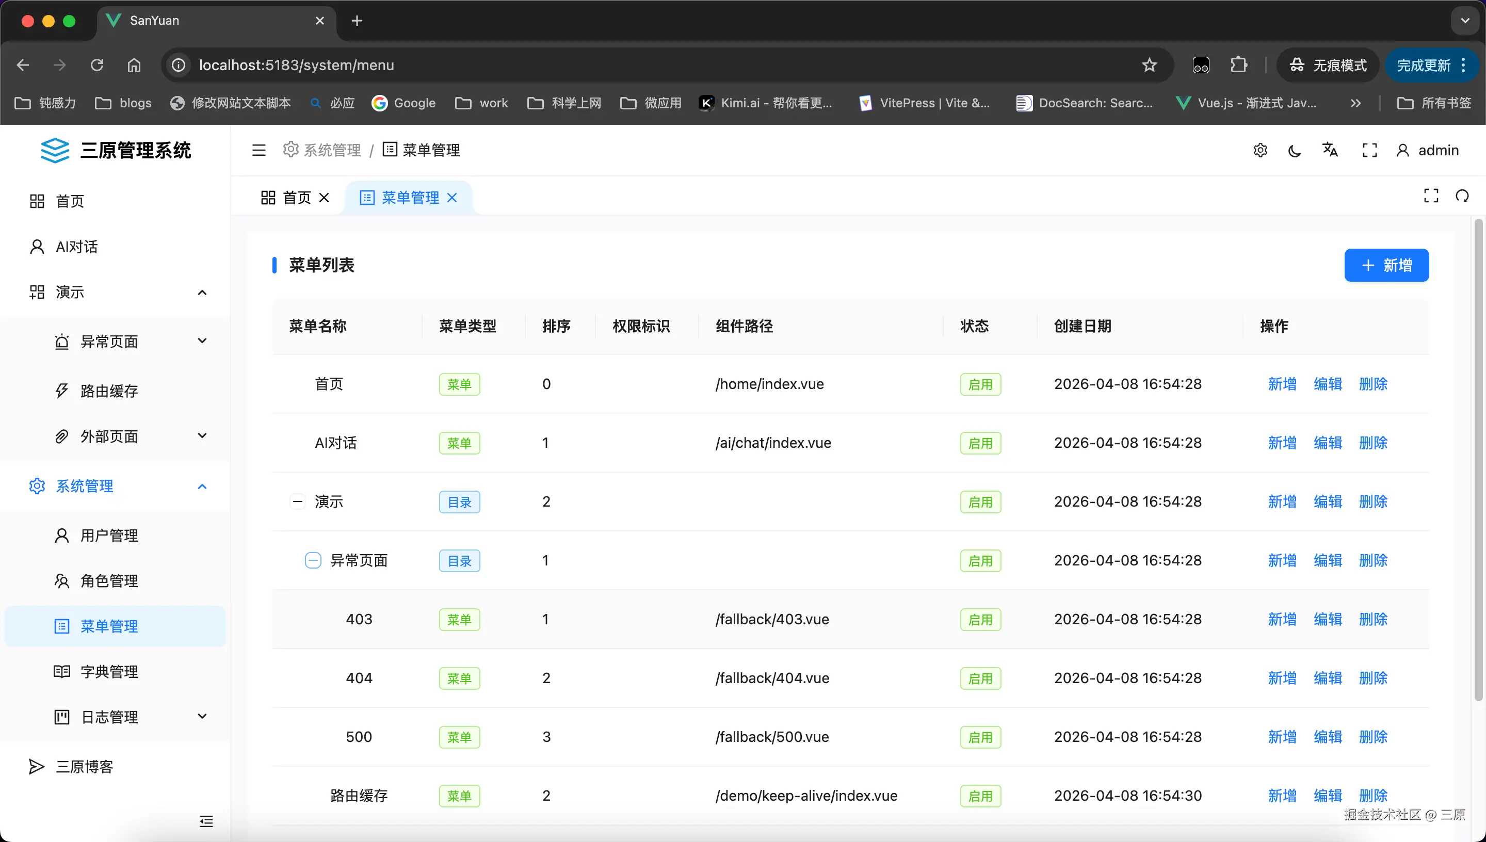Toggle 启用 status on the 路由缓存 row
The height and width of the screenshot is (842, 1486).
point(980,795)
